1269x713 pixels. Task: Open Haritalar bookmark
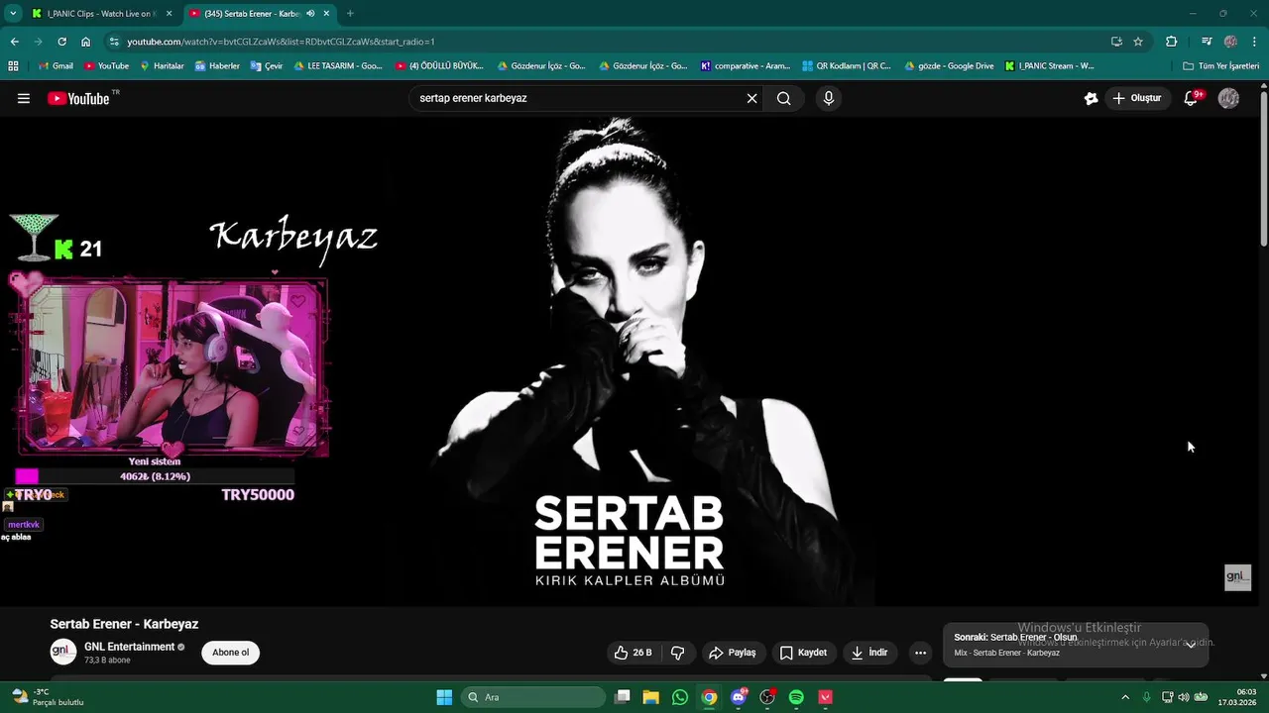click(x=162, y=66)
